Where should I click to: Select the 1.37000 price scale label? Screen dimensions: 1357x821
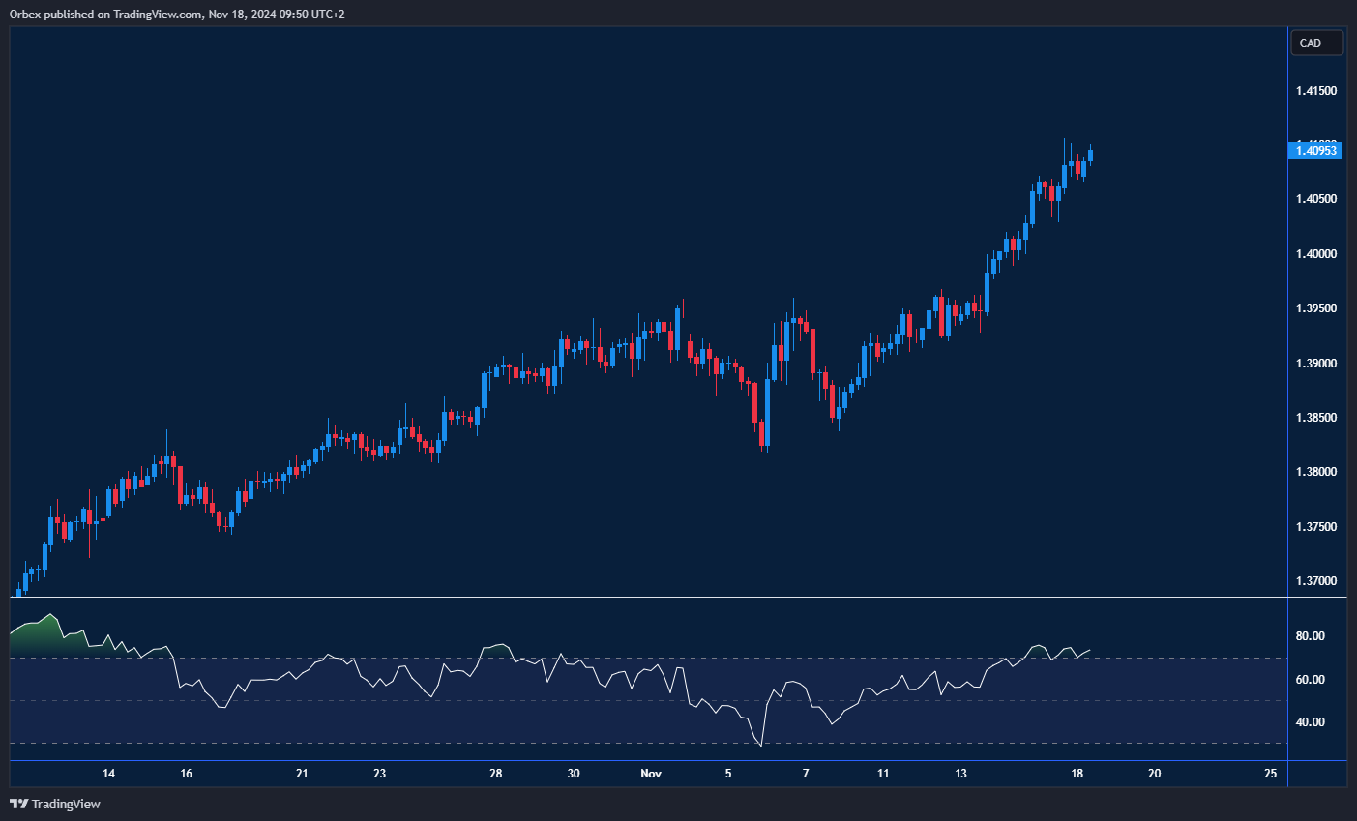click(1316, 581)
